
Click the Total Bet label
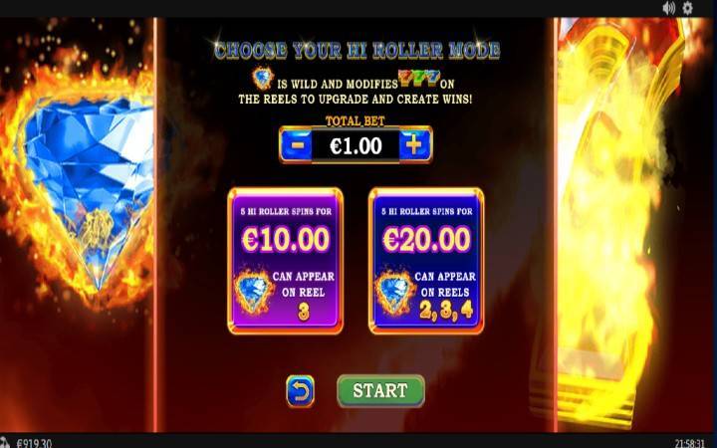(355, 121)
